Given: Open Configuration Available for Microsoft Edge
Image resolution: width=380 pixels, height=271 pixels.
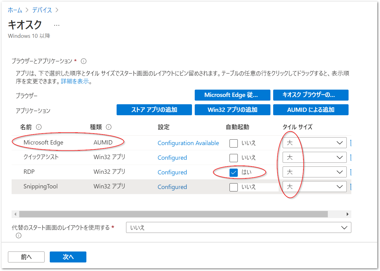Looking at the screenshot, I should coord(188,143).
